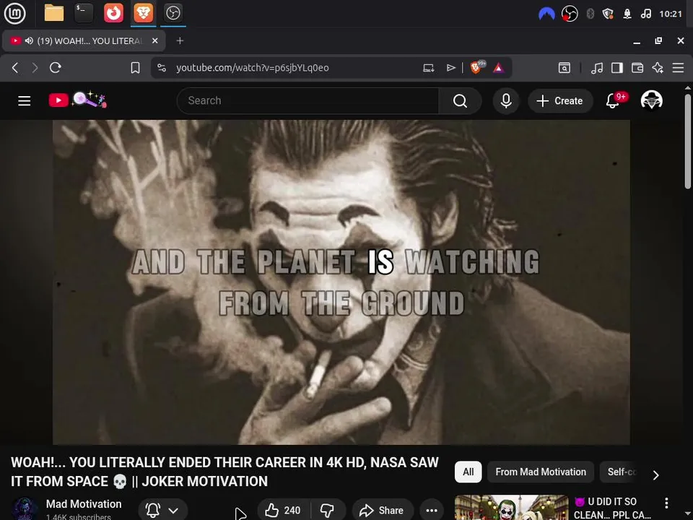Viewport: 693px width, 520px height.
Task: Open Mad Motivation channel avatar
Action: [25, 509]
